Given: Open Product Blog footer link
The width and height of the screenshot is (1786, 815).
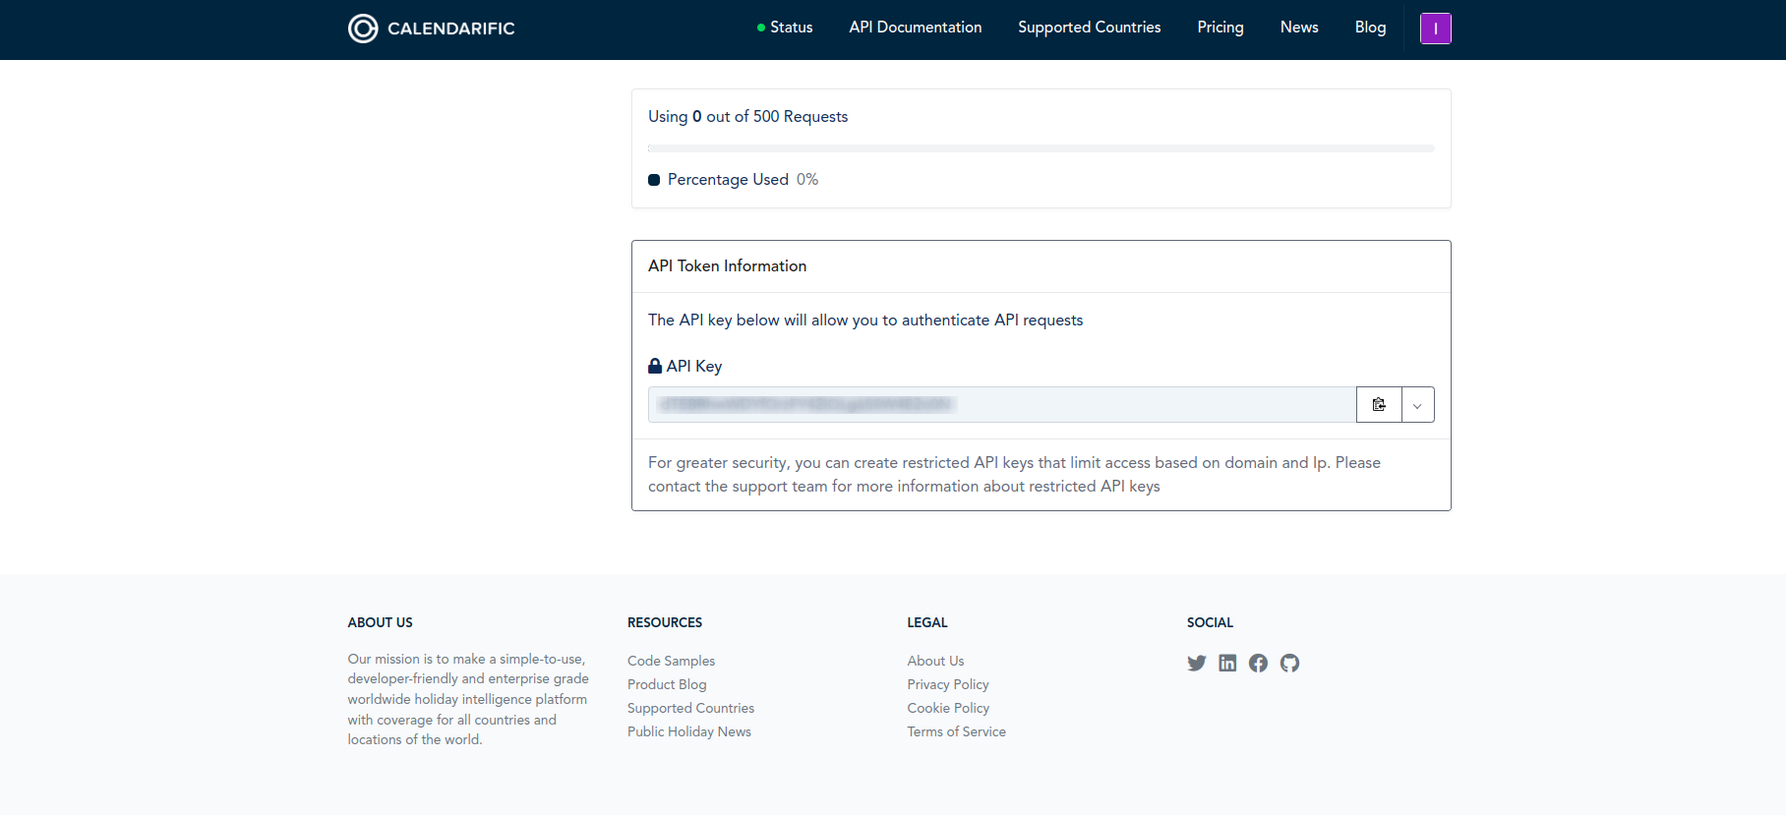Looking at the screenshot, I should (667, 684).
